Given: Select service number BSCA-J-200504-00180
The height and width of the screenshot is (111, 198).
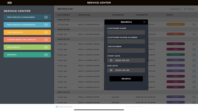Looking at the screenshot, I should click(89, 102).
